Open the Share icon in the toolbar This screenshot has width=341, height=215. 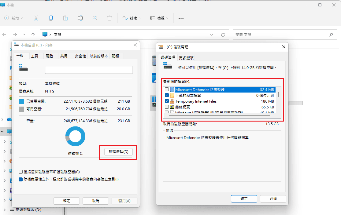point(95,18)
